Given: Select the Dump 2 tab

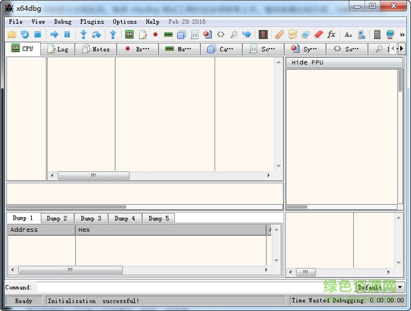Looking at the screenshot, I should pos(57,218).
